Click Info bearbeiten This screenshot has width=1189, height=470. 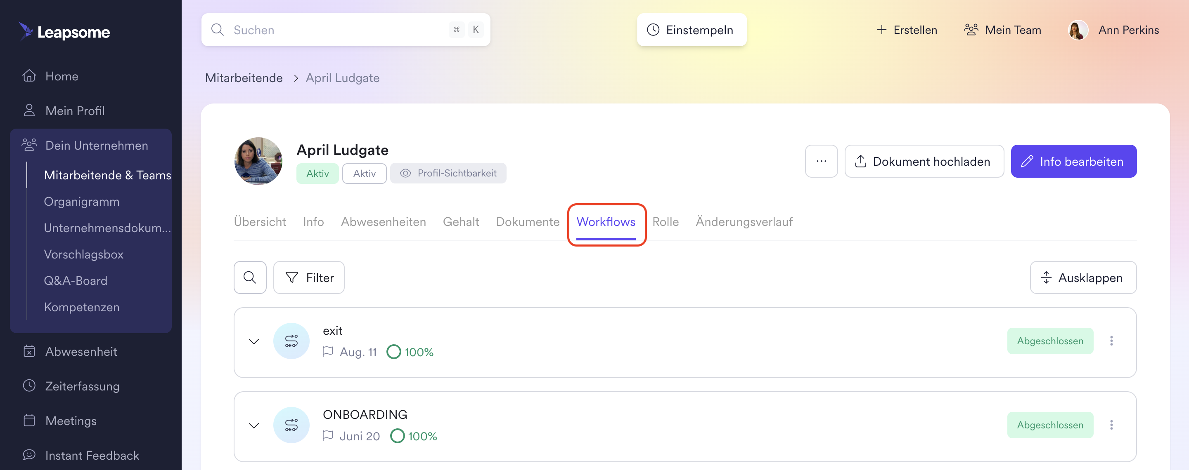tap(1073, 161)
